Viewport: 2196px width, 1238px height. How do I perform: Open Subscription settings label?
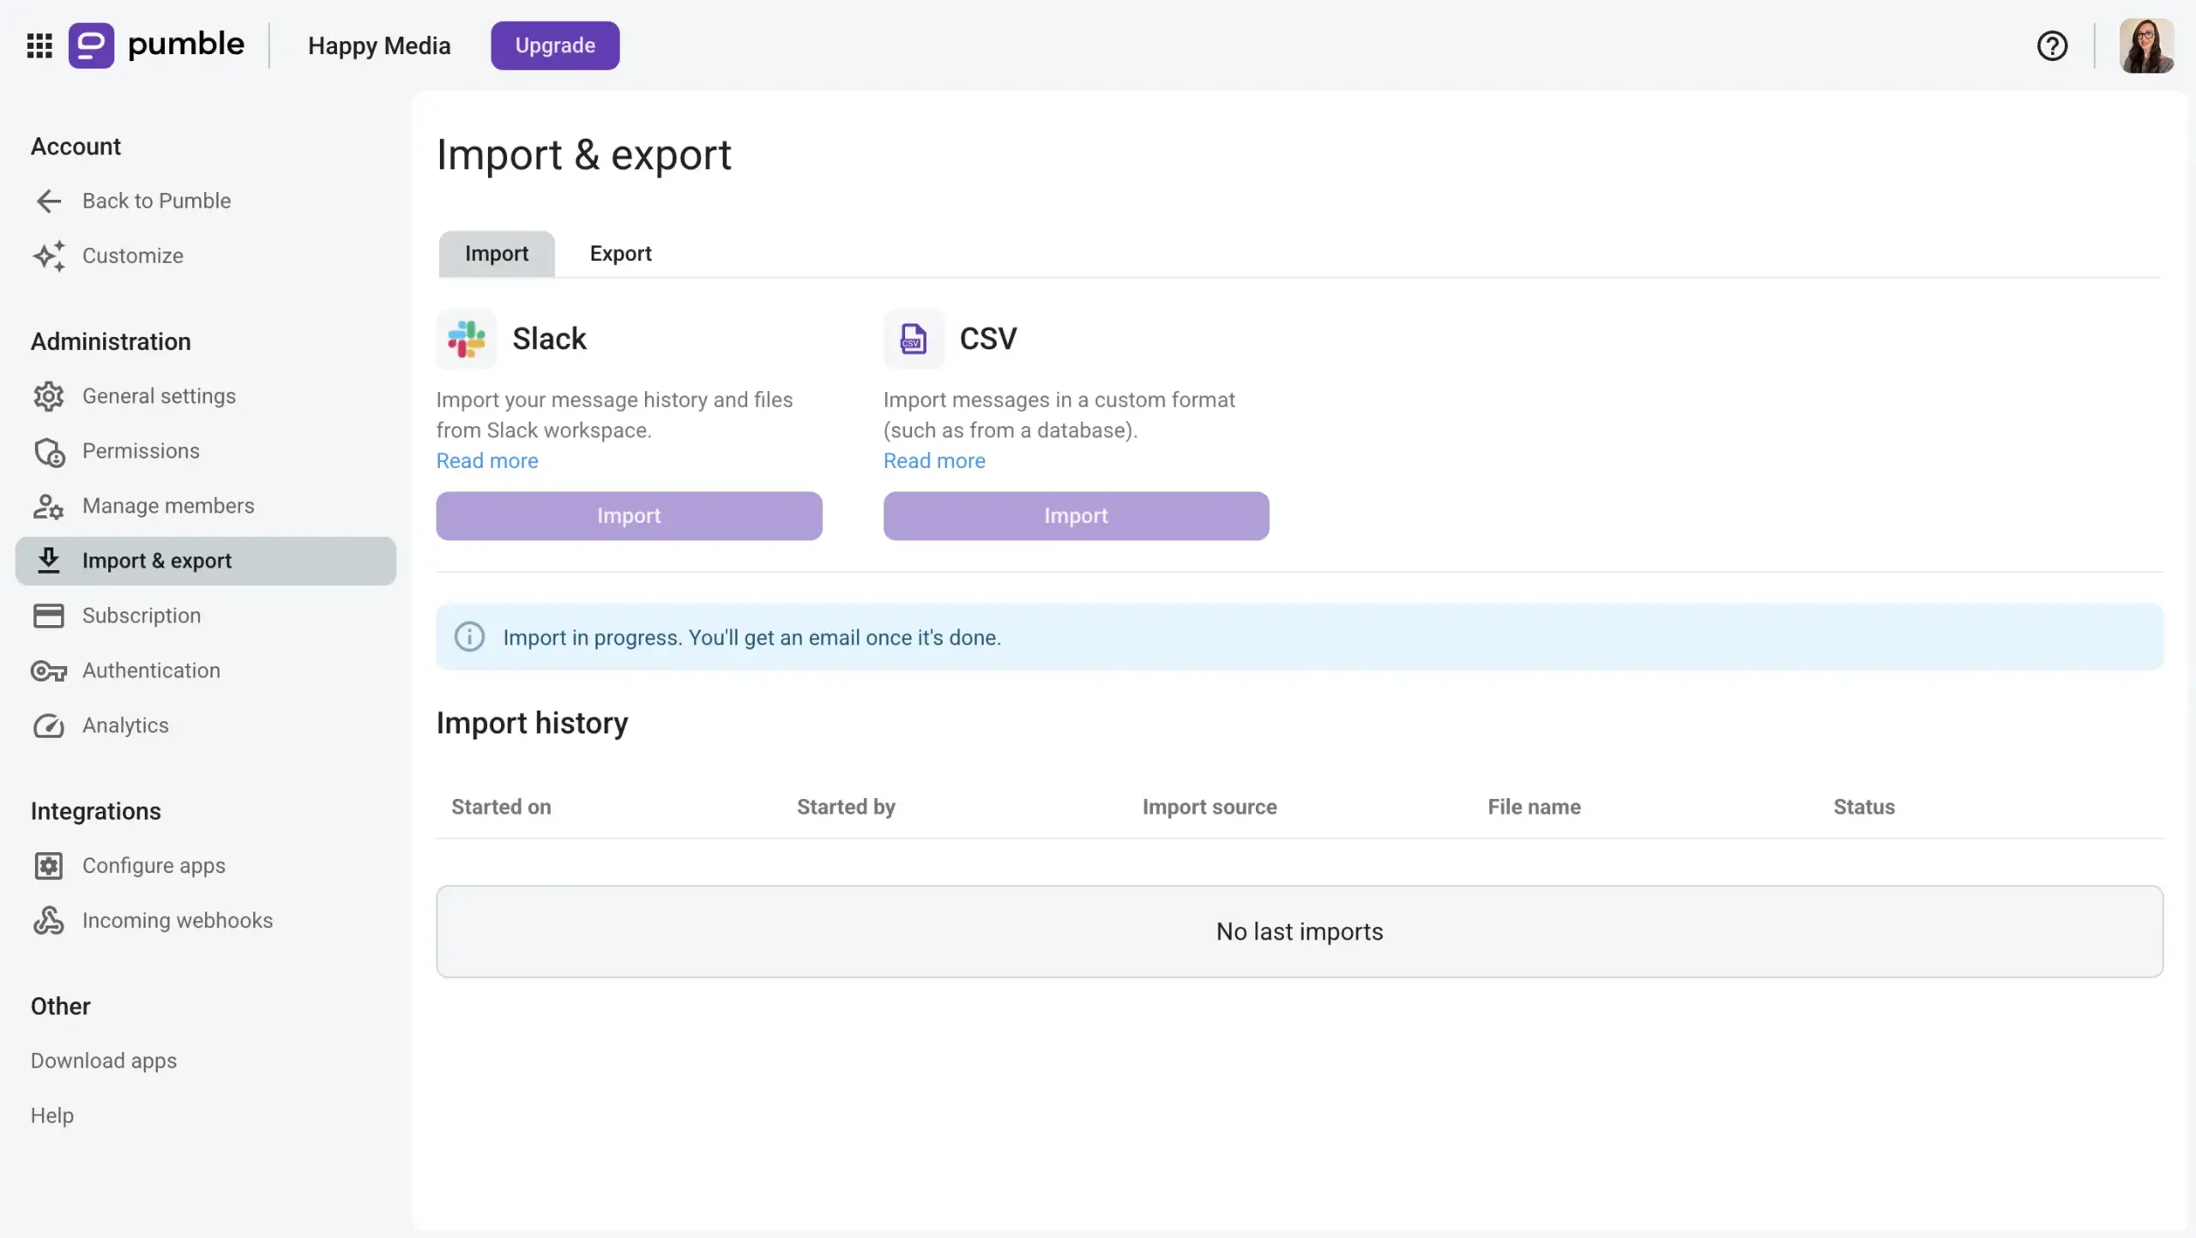coord(142,616)
